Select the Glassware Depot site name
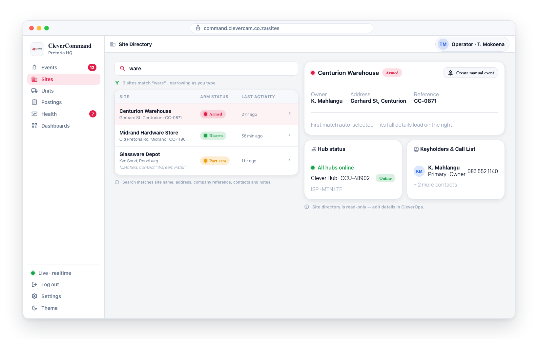The image size is (538, 339). [x=140, y=154]
